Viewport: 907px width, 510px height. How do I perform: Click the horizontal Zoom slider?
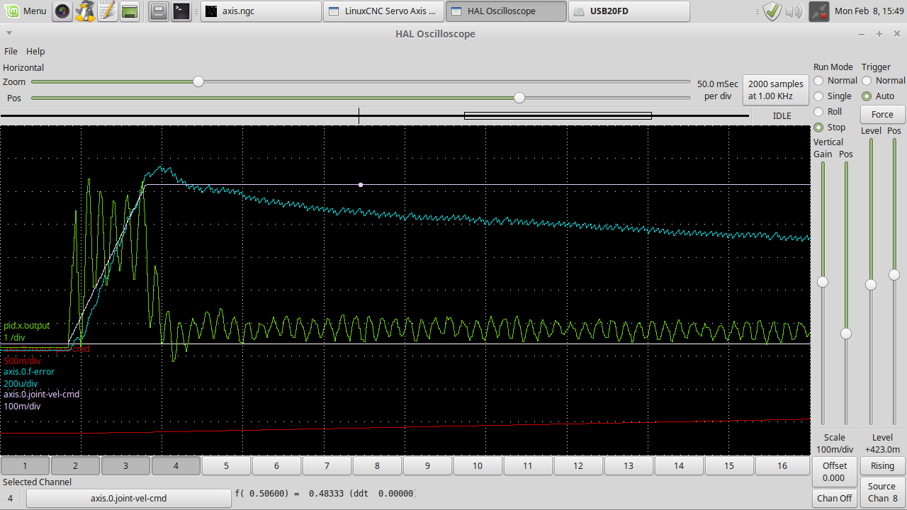pos(361,81)
